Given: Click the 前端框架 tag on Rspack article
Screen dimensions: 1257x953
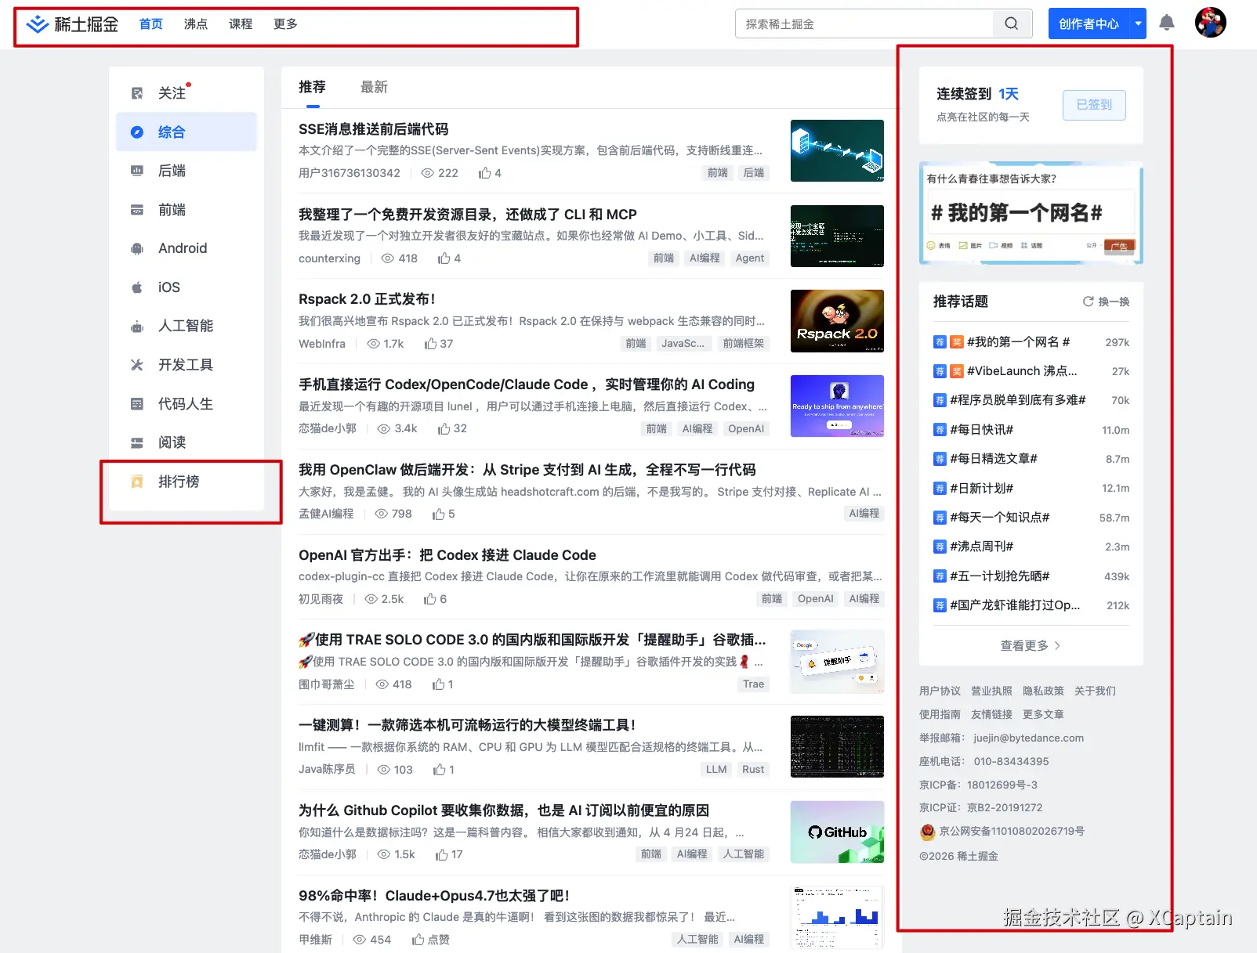Looking at the screenshot, I should pos(743,343).
